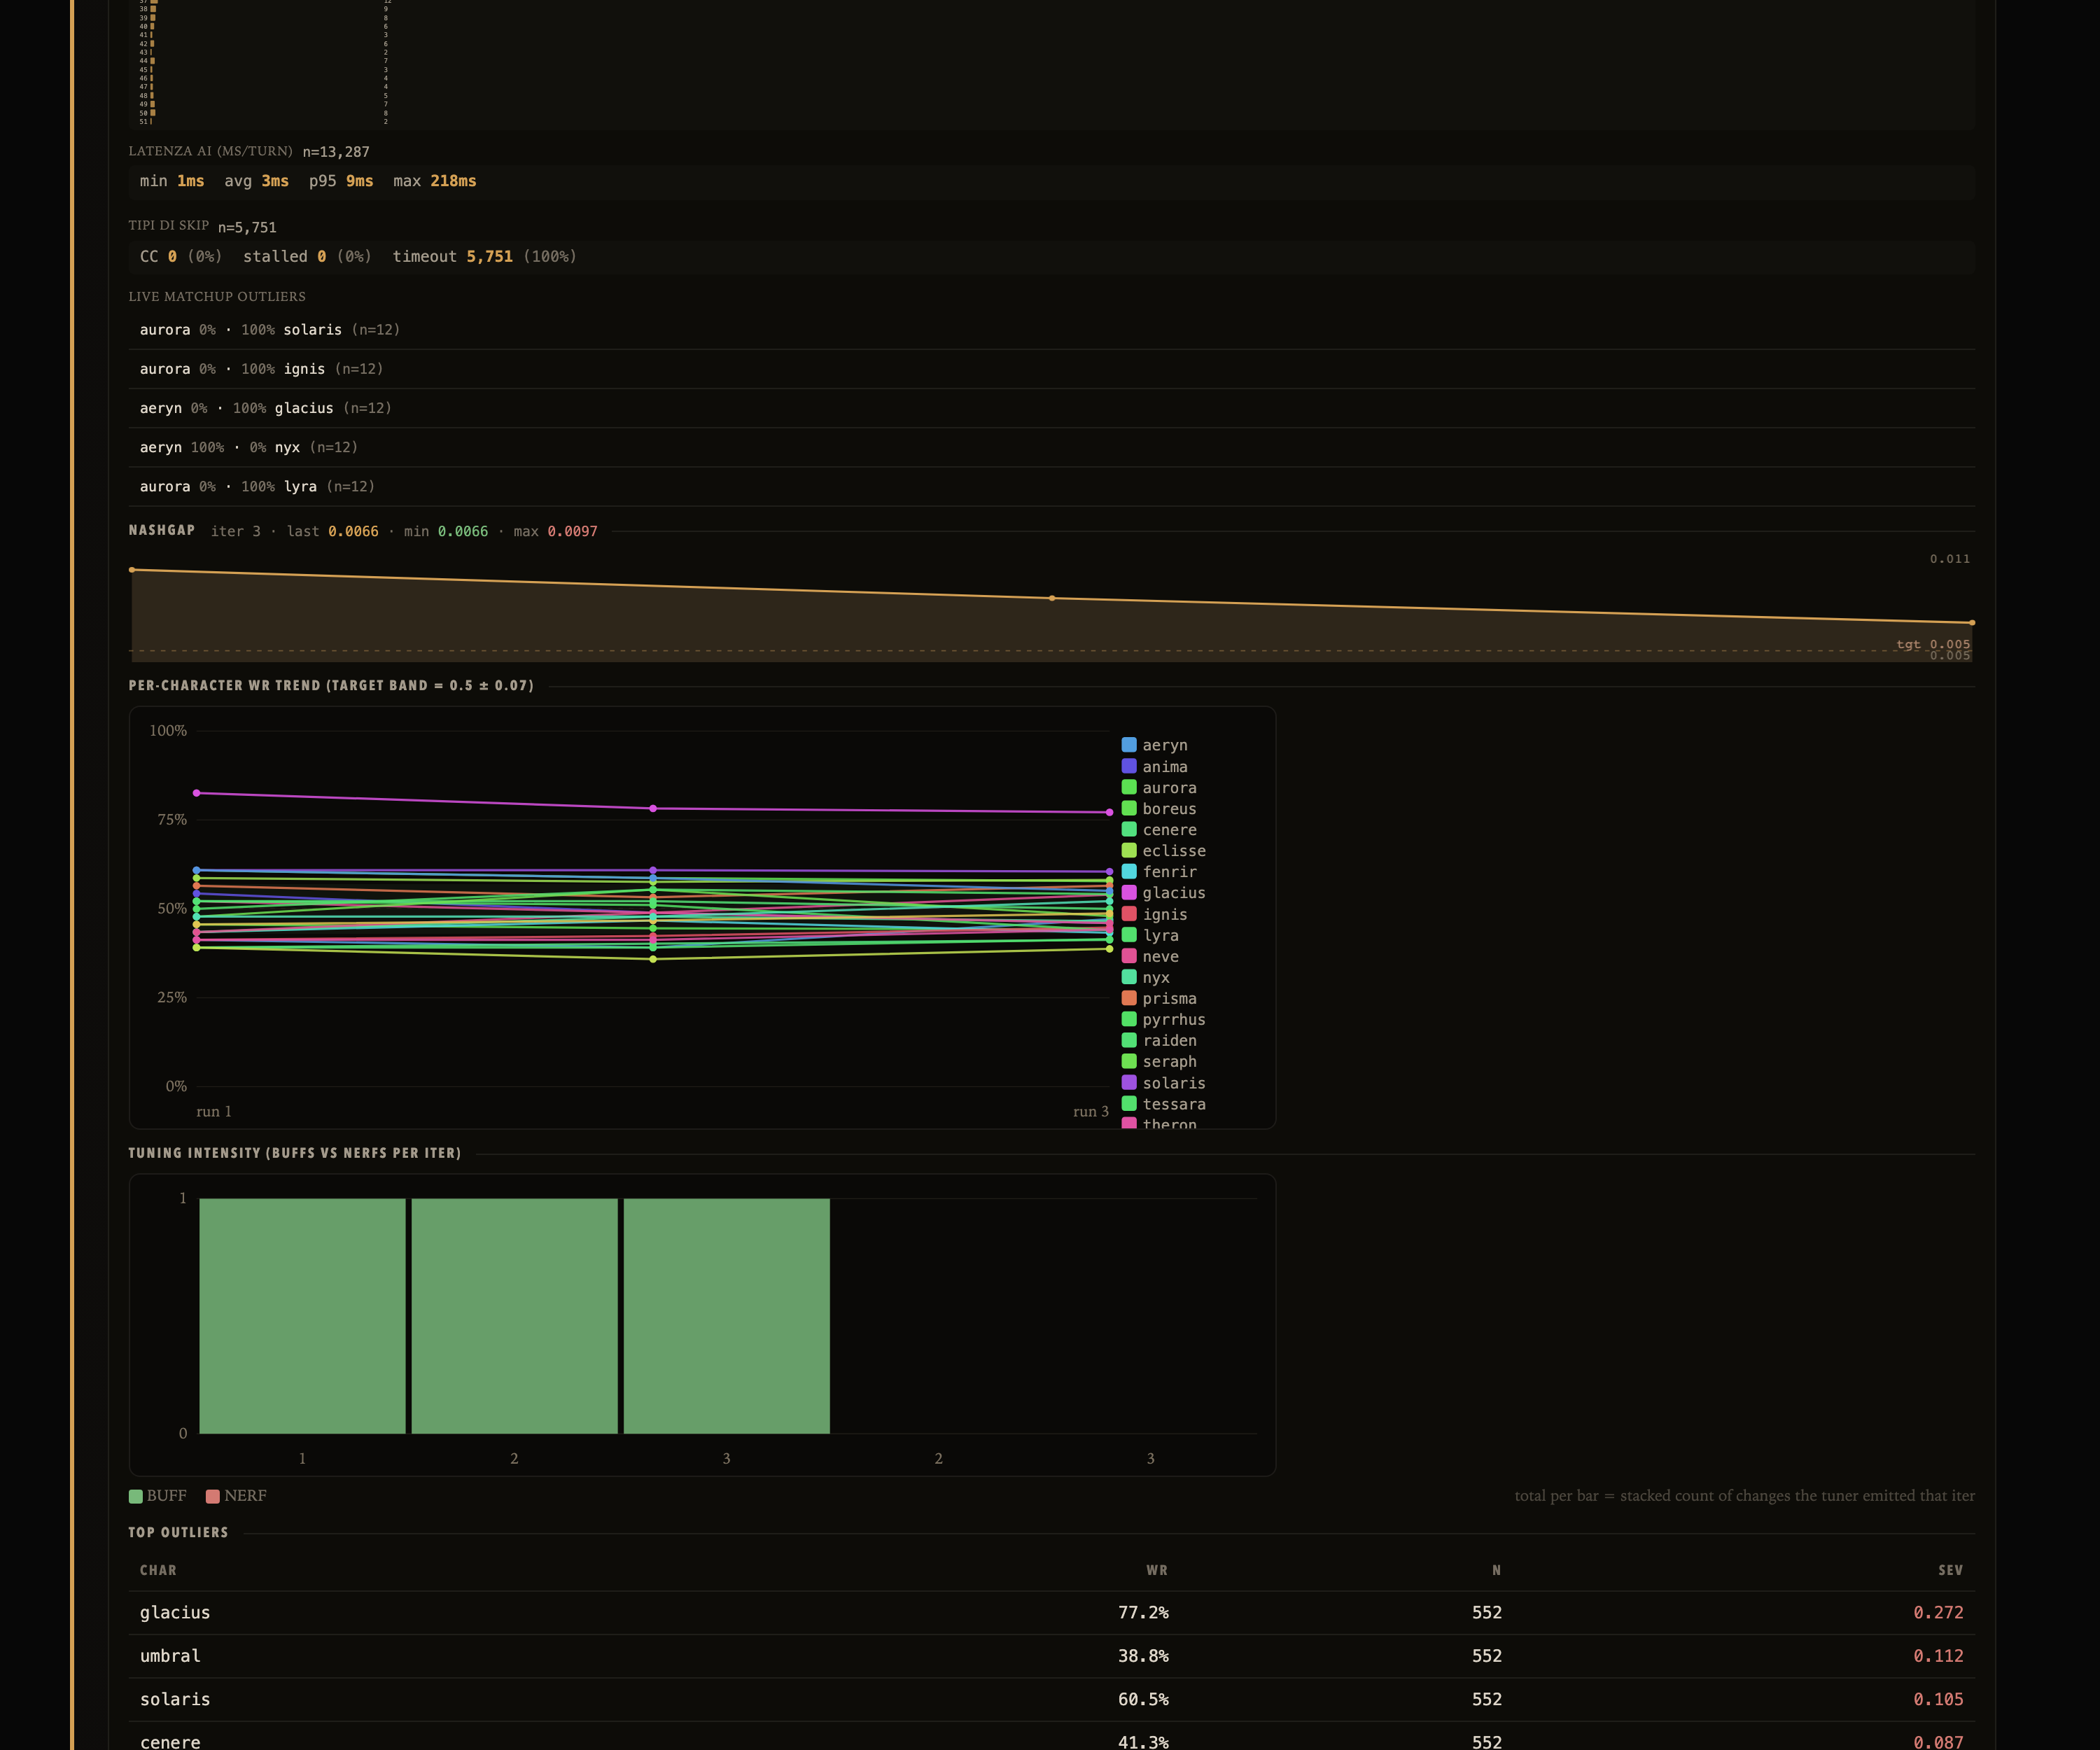Click the prisma legend color swatch

pos(1129,998)
